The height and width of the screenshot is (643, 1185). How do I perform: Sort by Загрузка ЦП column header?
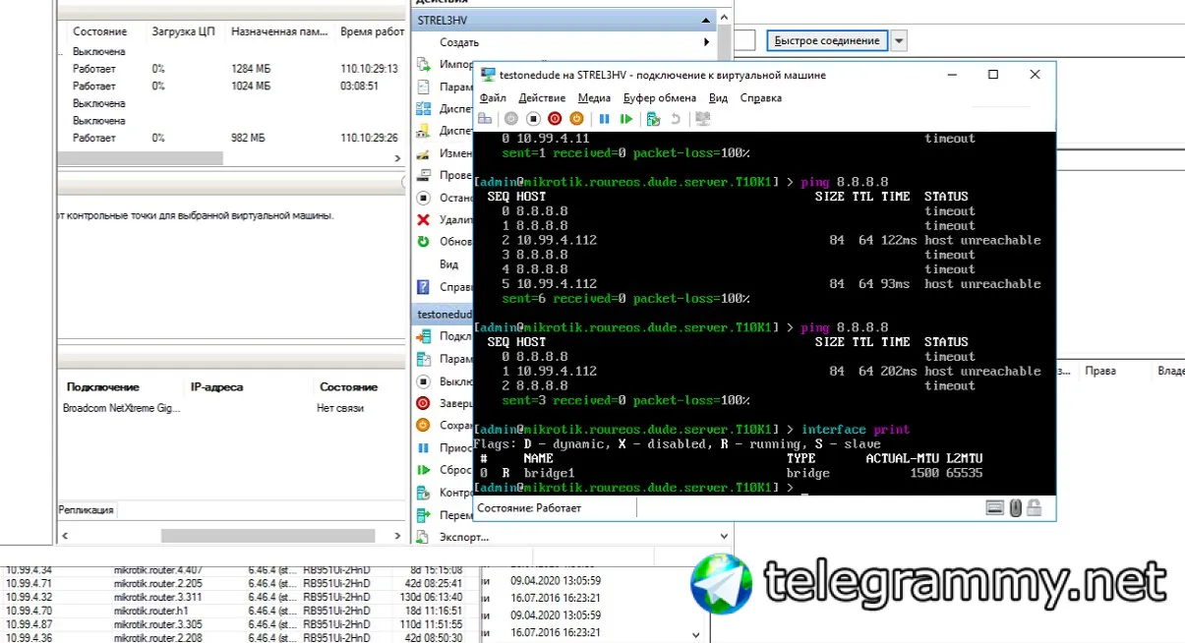click(183, 31)
